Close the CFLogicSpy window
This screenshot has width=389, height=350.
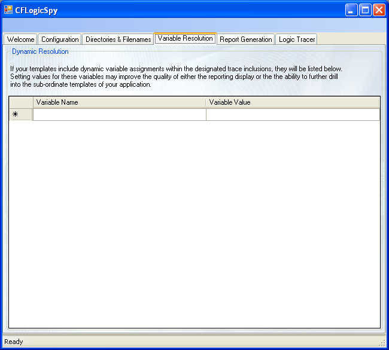click(x=379, y=10)
